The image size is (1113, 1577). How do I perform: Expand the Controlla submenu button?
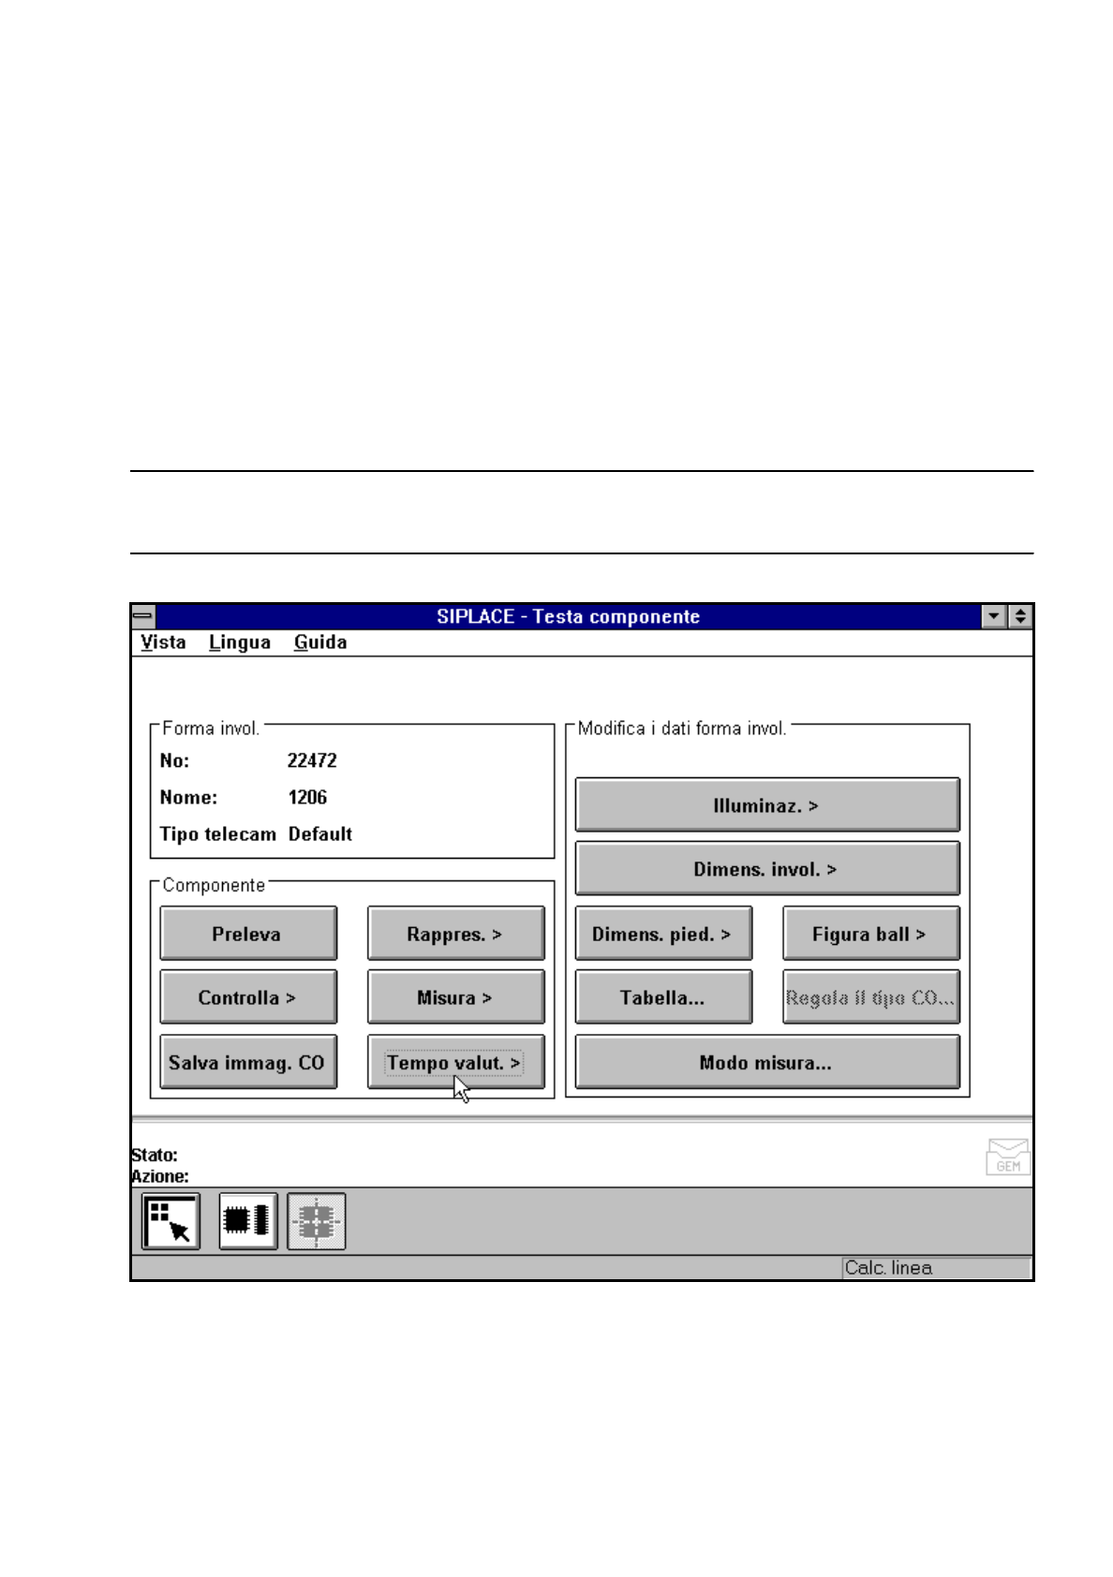click(248, 997)
